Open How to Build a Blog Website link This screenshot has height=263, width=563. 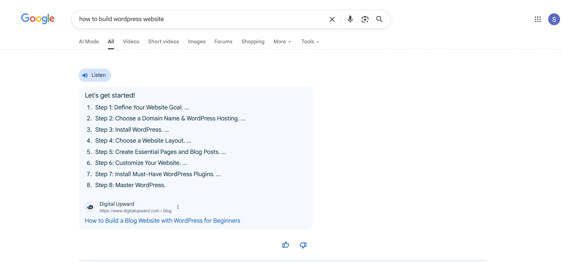(x=162, y=221)
